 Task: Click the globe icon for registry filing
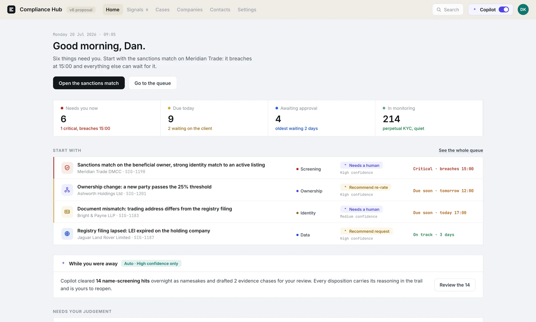pyautogui.click(x=67, y=234)
